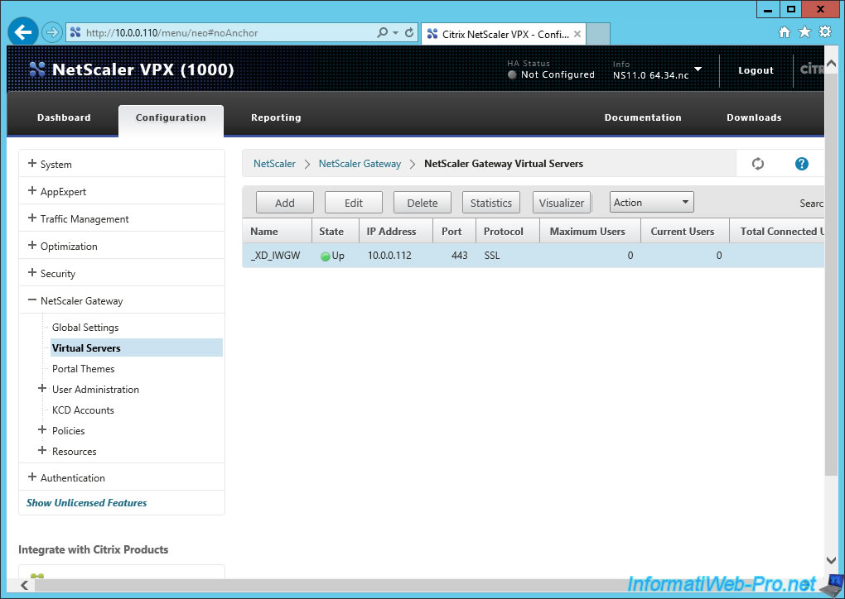Click the vertical scrollbar down arrow
845x599 pixels.
tap(831, 560)
